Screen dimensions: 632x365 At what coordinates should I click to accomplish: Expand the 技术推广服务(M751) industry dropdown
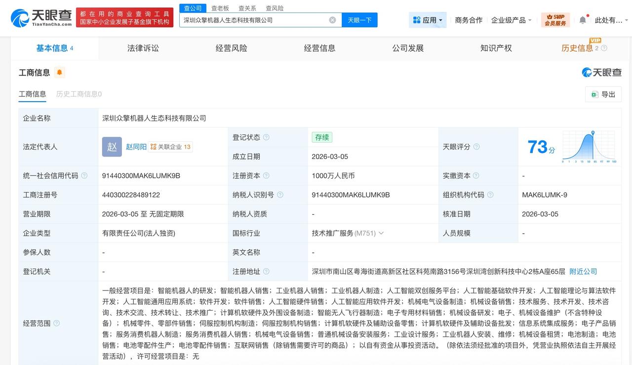380,233
